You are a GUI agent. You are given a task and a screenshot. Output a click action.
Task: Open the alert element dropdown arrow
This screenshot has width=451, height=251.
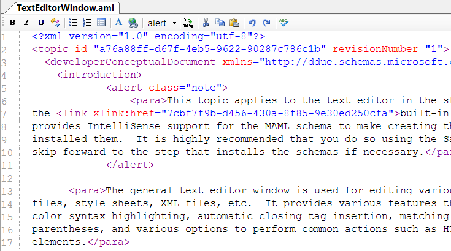[174, 23]
